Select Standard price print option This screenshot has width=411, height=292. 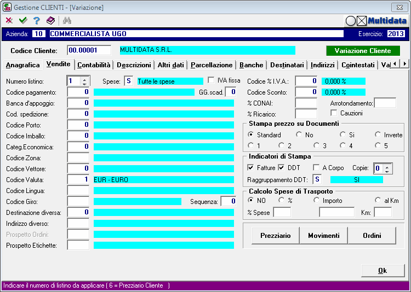pos(251,135)
